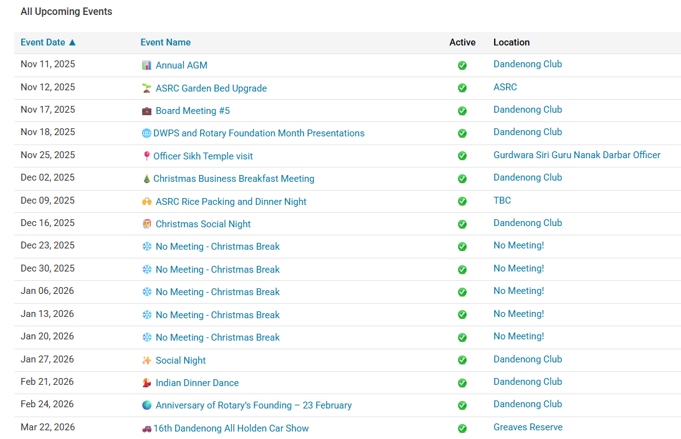Click the pin icon beside Officer Sikh Temple visit
Screen dimensions: 681x439
click(147, 156)
